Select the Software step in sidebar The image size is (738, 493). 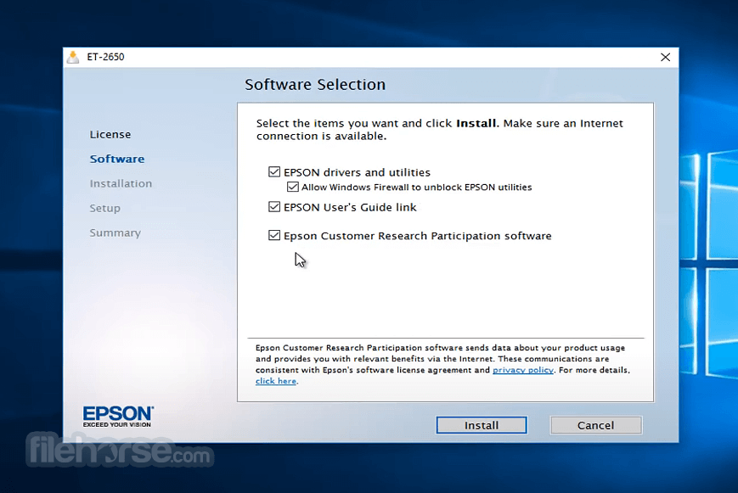(x=117, y=159)
